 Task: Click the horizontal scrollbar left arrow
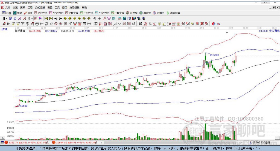101,143
